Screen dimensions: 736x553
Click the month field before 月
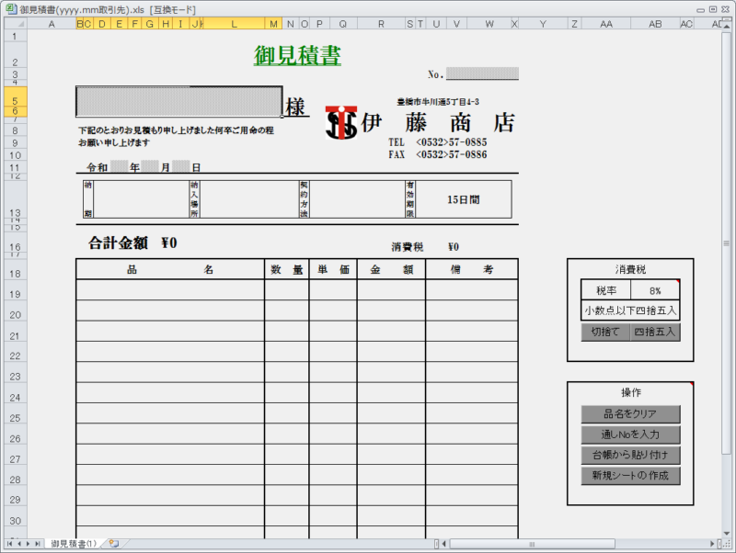[150, 166]
